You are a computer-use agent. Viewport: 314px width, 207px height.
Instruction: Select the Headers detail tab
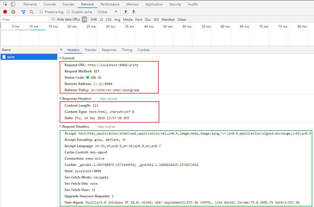(x=73, y=50)
